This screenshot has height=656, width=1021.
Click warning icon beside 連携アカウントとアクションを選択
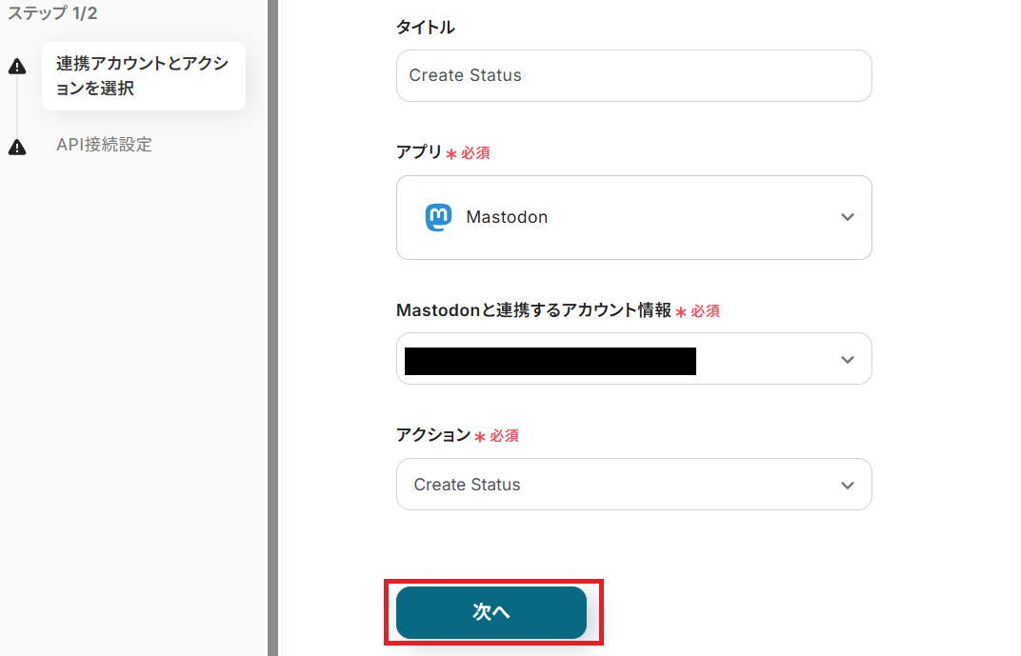(17, 66)
